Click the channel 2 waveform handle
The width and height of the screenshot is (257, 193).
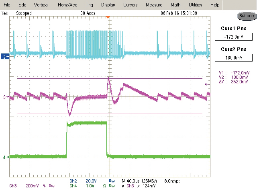[4, 57]
